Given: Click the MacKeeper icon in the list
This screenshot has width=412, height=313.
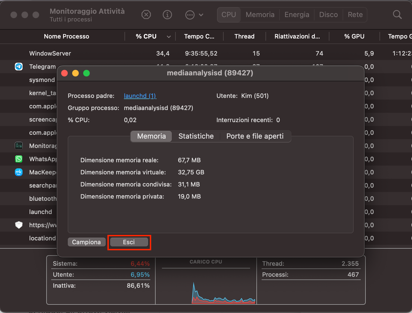Looking at the screenshot, I should point(18,172).
